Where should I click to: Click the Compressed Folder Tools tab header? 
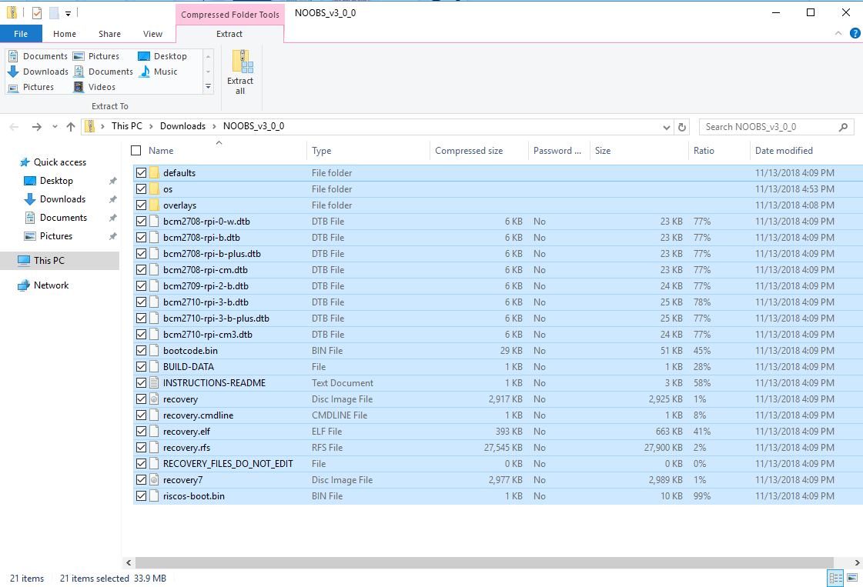[230, 15]
